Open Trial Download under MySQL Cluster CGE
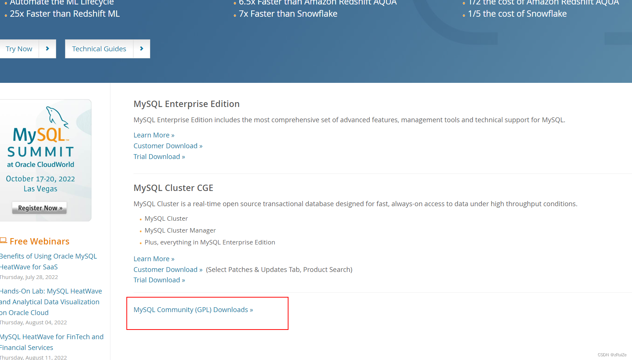 [159, 280]
